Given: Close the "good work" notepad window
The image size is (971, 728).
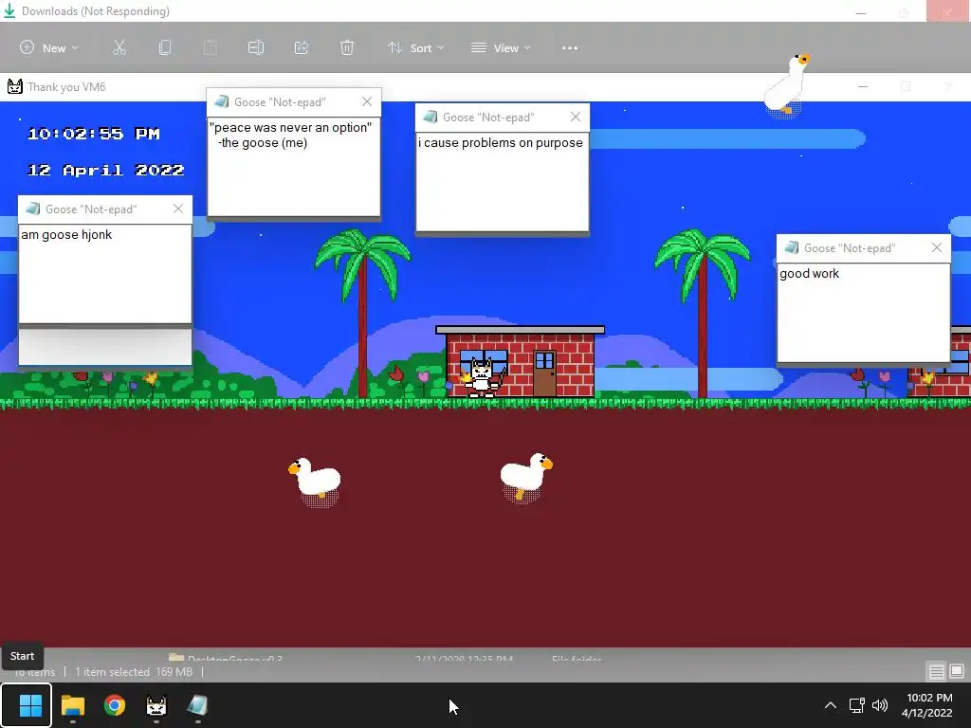Looking at the screenshot, I should click(x=937, y=247).
